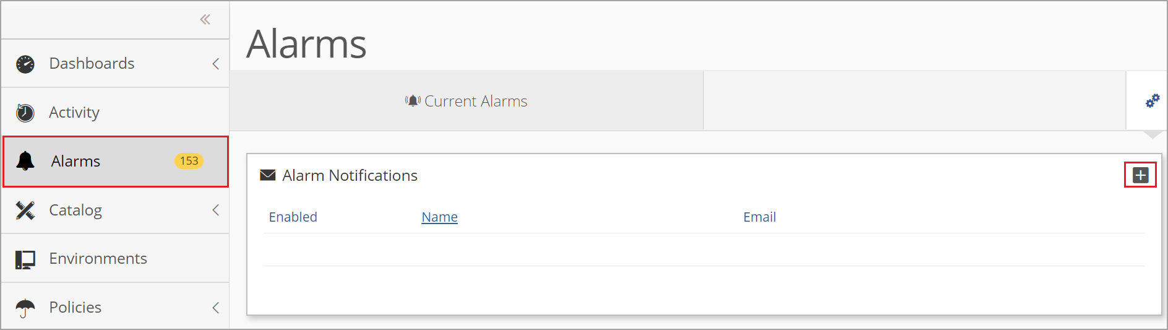Click the Environments monitor icon

click(x=25, y=259)
